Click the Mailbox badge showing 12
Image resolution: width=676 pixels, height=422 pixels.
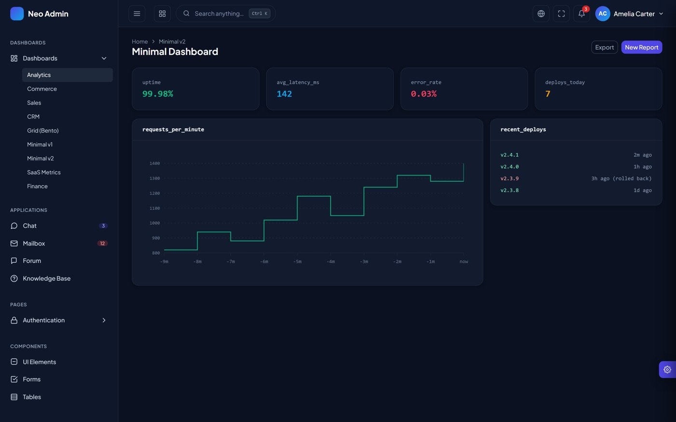102,244
